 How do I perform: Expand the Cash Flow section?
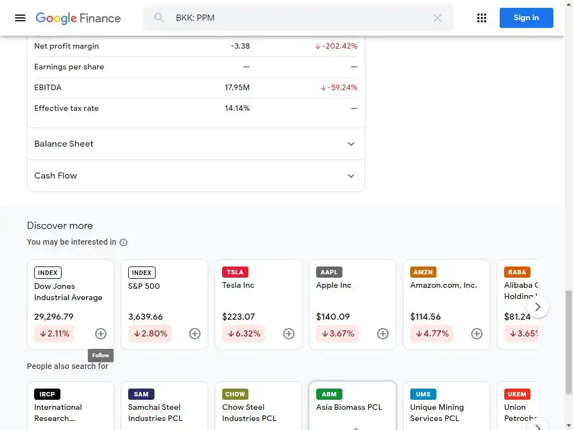(x=351, y=176)
